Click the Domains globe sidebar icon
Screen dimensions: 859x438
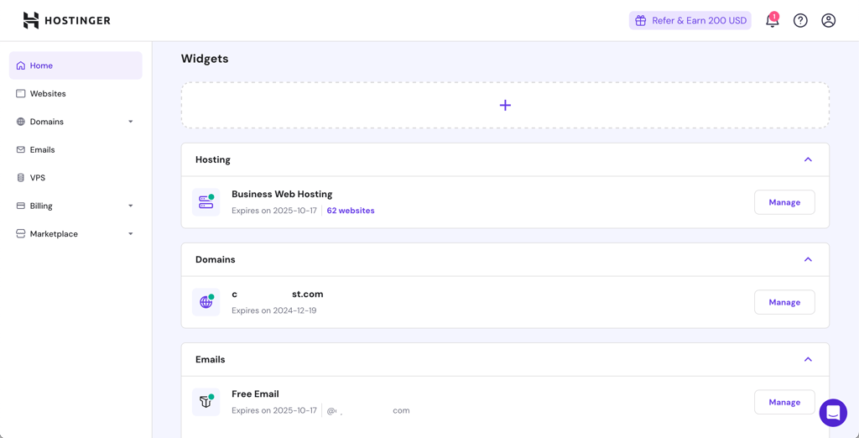[21, 122]
